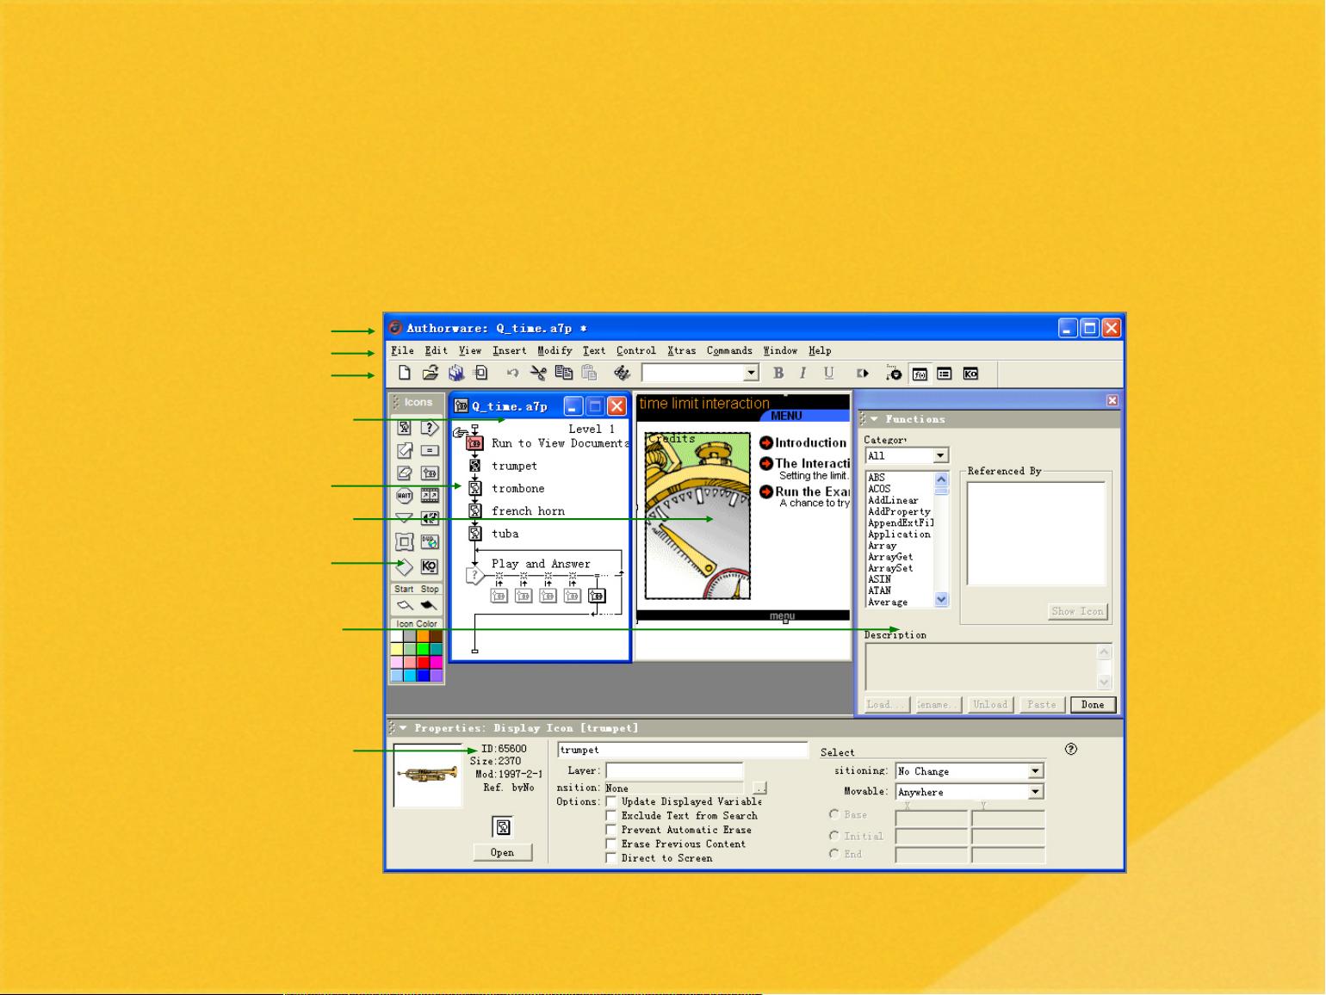Enable Update Displayed Variables checkbox
Viewport: 1326px width, 995px height.
tap(611, 801)
